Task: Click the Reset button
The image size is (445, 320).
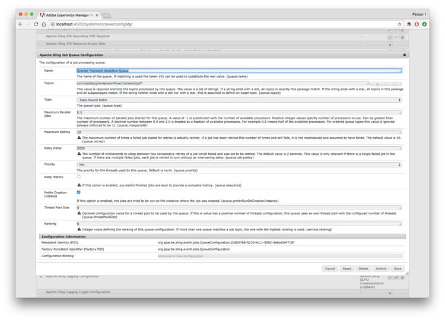Action: tap(347, 268)
